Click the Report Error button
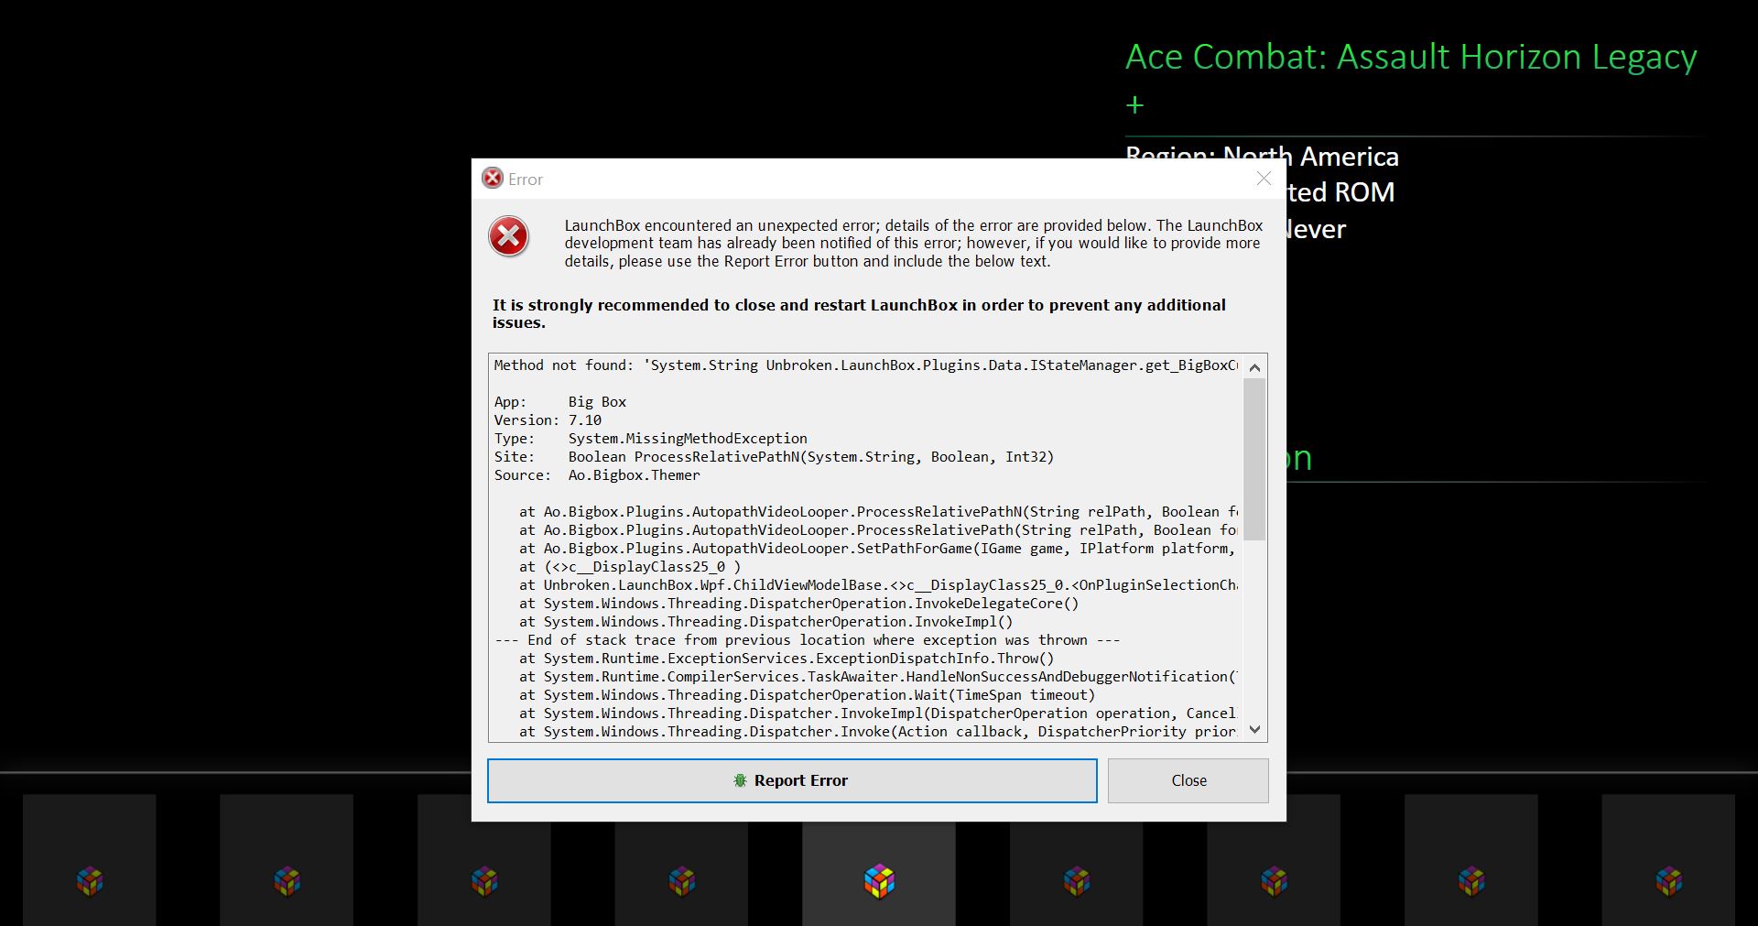The width and height of the screenshot is (1758, 926). (x=791, y=780)
